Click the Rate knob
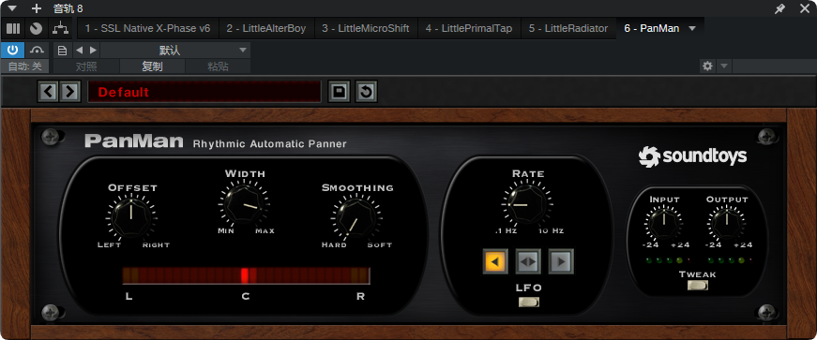 click(x=527, y=204)
